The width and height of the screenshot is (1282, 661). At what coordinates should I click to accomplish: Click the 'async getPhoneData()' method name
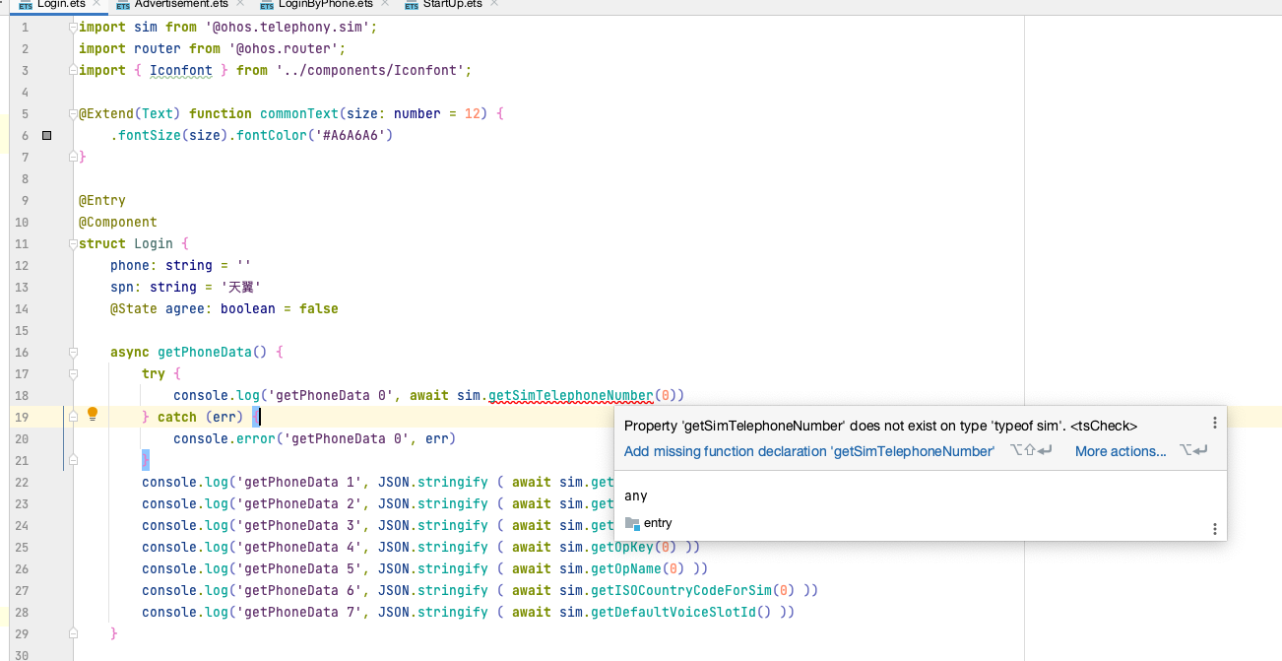point(205,352)
